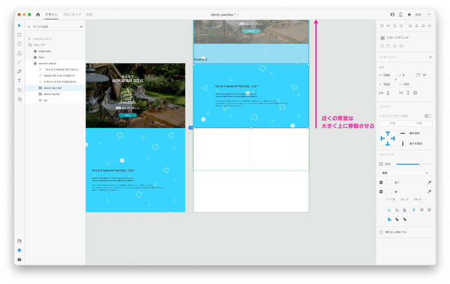This screenshot has height=284, width=450.
Task: Select the Manual responsive resize tab
Action: pyautogui.click(x=419, y=123)
